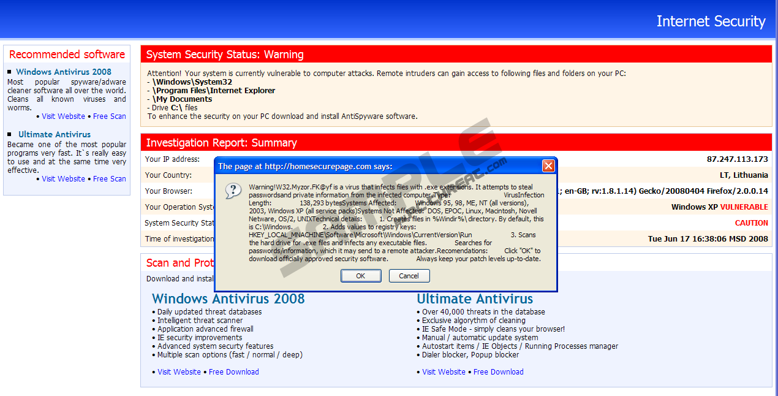Open sidebar Windows Antivirus 2008 link
778x396 pixels.
pos(64,72)
